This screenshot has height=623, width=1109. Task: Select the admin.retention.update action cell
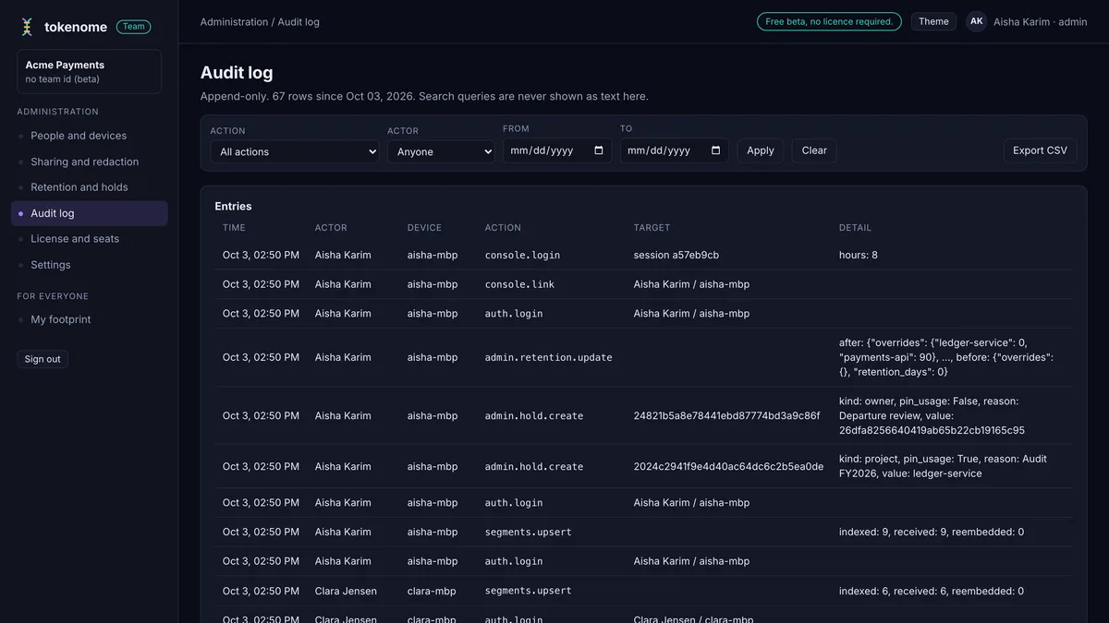click(x=548, y=357)
